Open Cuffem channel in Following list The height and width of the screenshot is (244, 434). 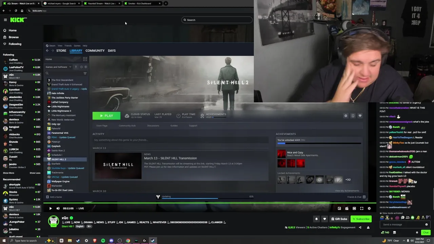pyautogui.click(x=21, y=61)
